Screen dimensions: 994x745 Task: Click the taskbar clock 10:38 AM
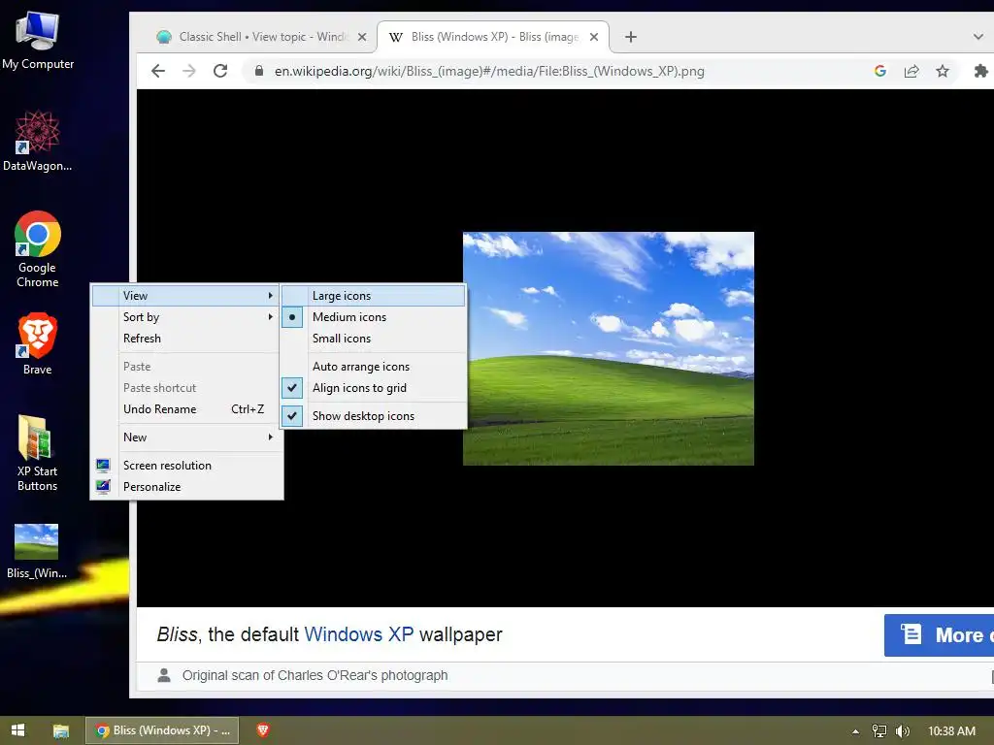(951, 731)
